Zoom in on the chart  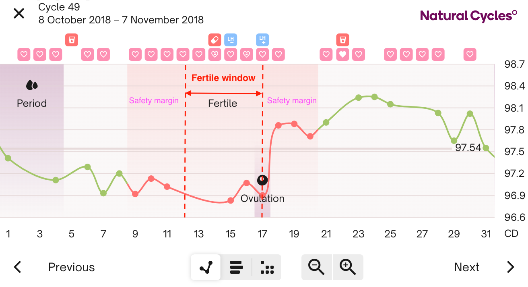pos(348,267)
